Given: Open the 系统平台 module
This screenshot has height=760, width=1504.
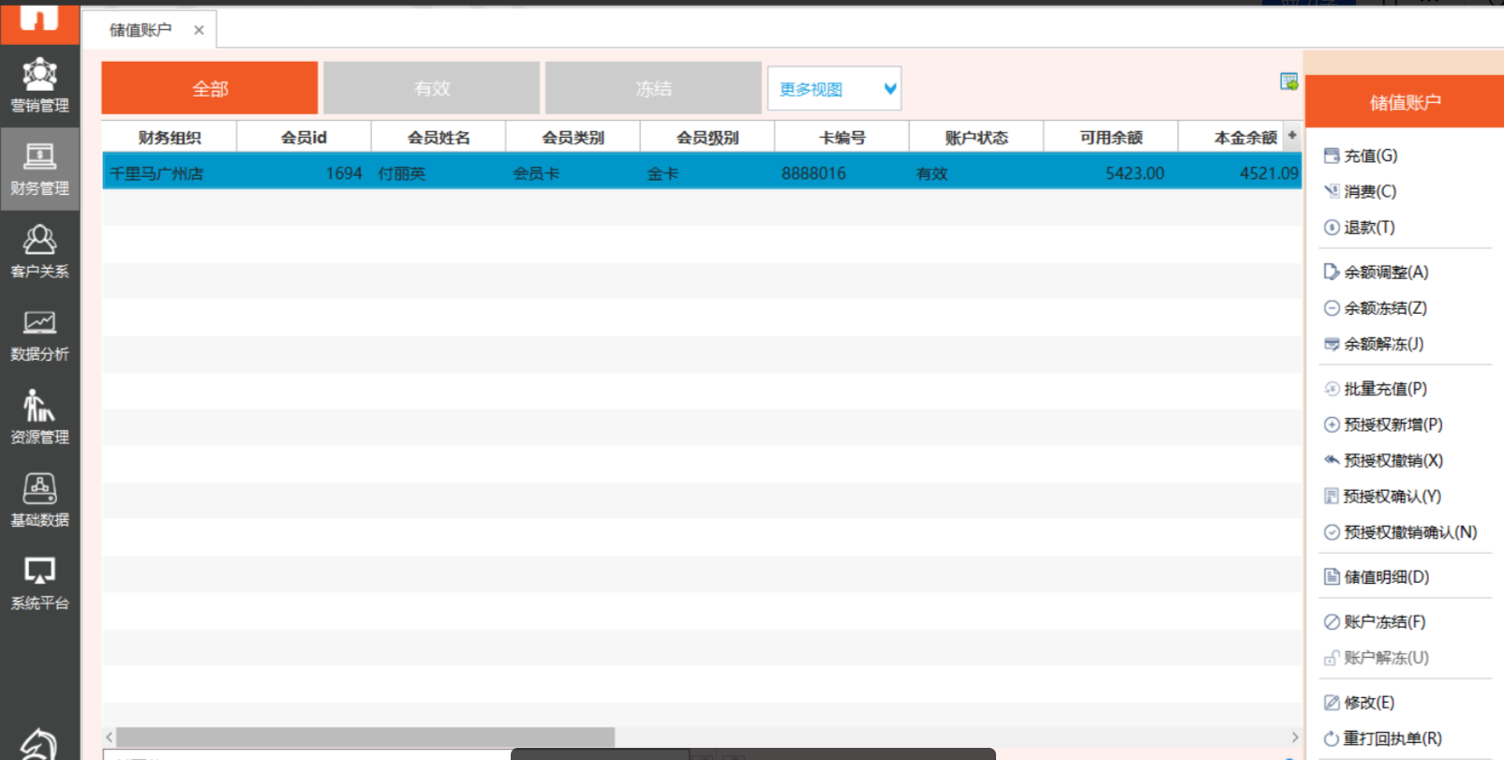Looking at the screenshot, I should click(x=39, y=583).
